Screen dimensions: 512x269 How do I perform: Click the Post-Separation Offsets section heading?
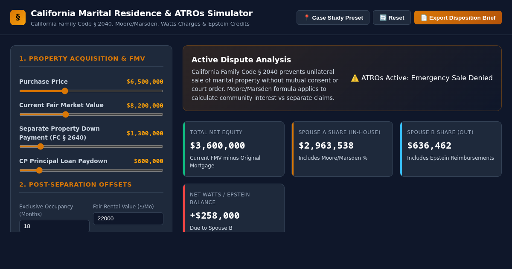[76, 184]
